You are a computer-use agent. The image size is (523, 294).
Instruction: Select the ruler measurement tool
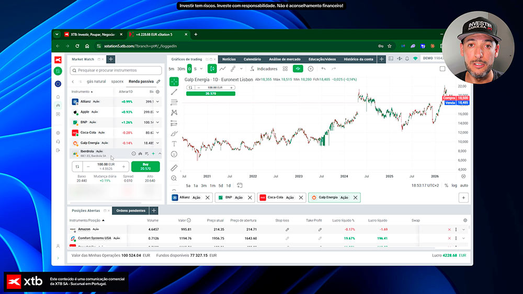click(x=174, y=168)
